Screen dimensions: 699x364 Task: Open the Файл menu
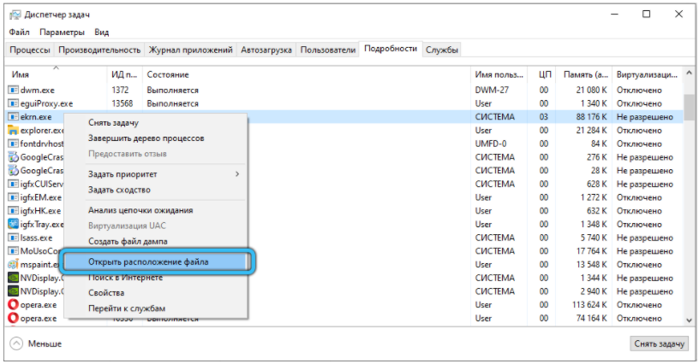coord(20,32)
